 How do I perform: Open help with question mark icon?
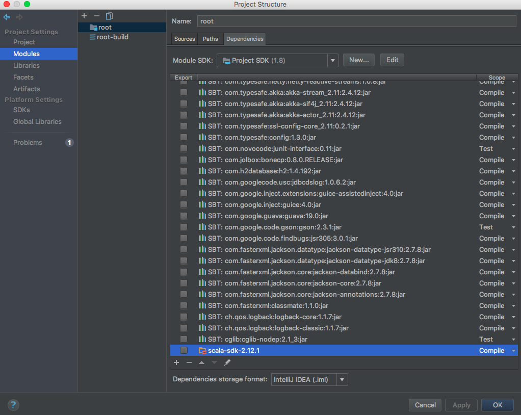pos(13,405)
